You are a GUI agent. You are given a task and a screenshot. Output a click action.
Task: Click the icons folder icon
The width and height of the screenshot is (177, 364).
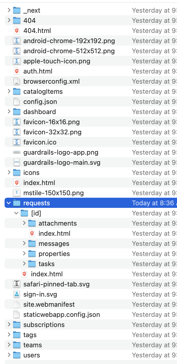point(16,173)
